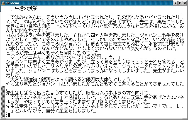188x120 pixels.
Task: Click the line 「ジョバンニさん。あなたはわかっているのでしょう。」
Action: coord(63,57)
